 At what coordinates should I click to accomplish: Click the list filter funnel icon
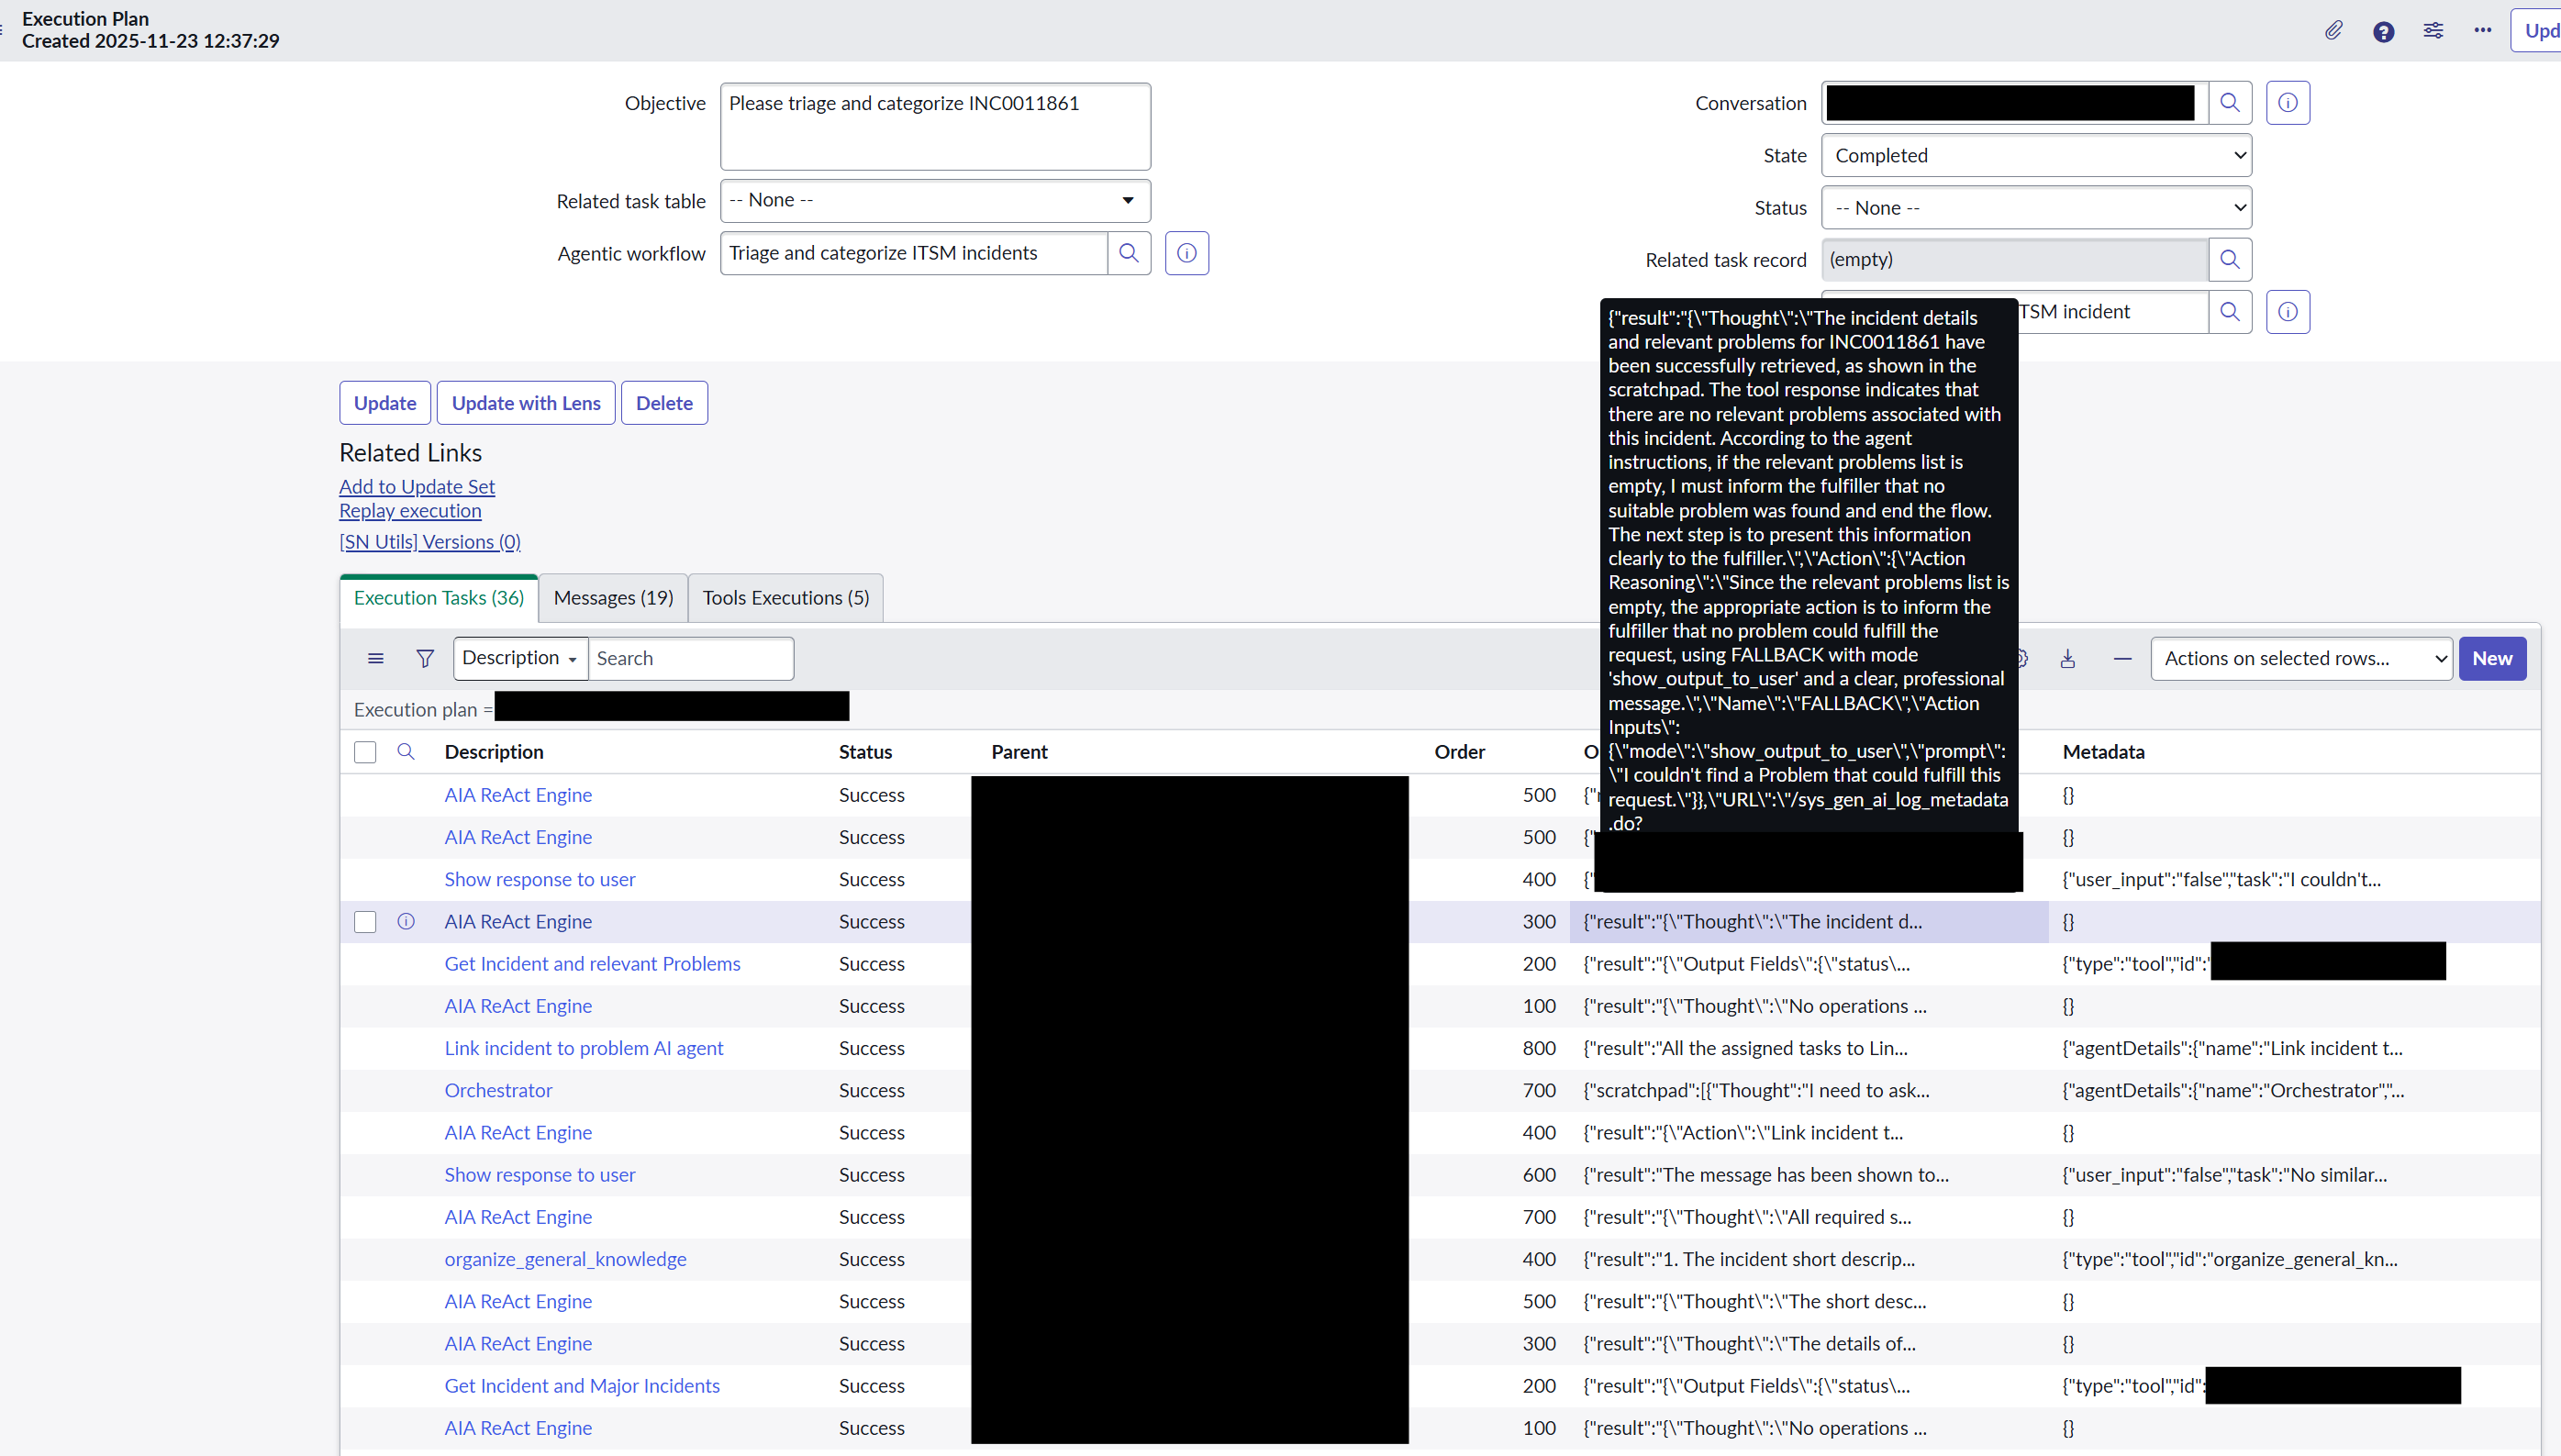[x=425, y=658]
